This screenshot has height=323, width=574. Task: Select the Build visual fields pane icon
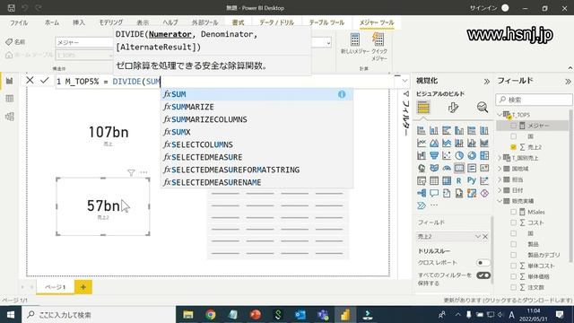(x=423, y=108)
